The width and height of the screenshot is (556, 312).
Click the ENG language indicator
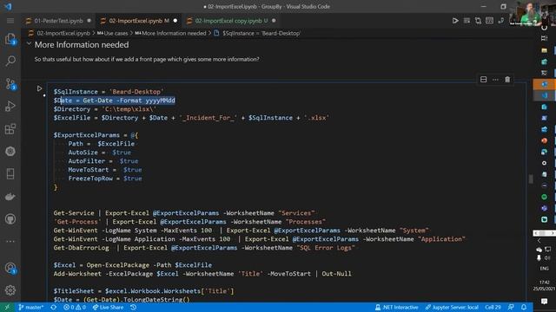[x=545, y=269]
